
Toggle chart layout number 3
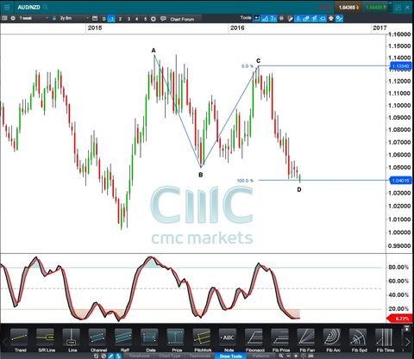(129, 19)
